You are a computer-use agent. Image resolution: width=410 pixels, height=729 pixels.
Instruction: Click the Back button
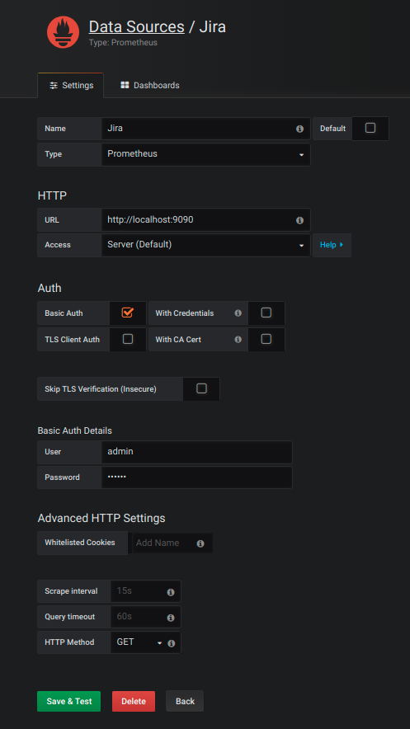185,701
